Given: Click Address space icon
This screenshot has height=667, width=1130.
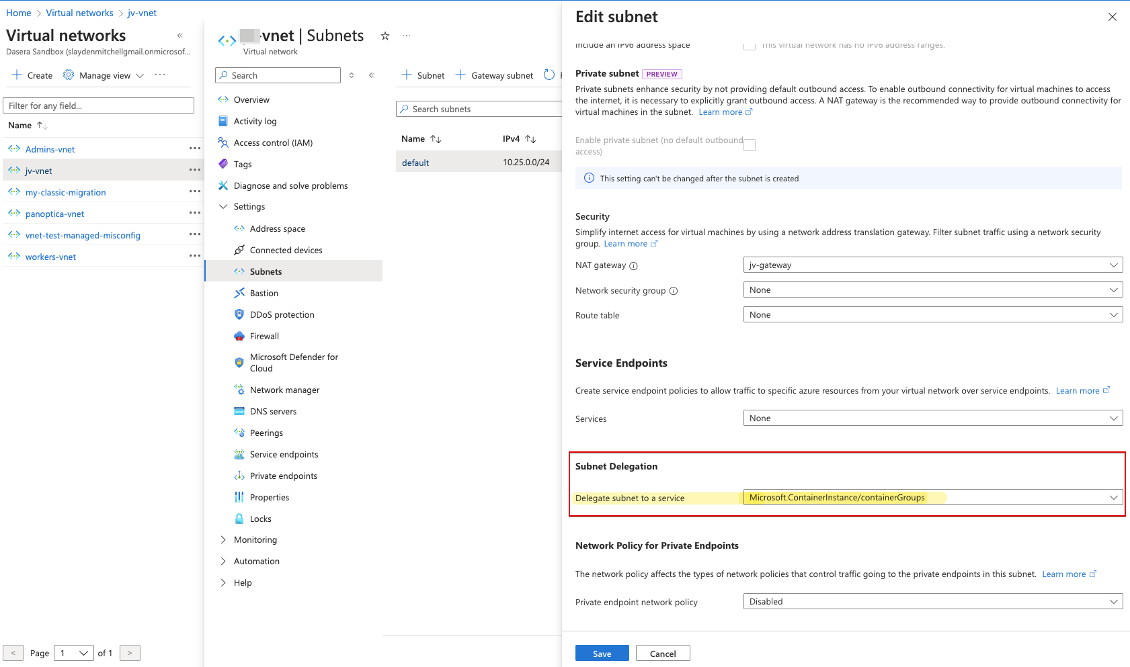Looking at the screenshot, I should [239, 228].
